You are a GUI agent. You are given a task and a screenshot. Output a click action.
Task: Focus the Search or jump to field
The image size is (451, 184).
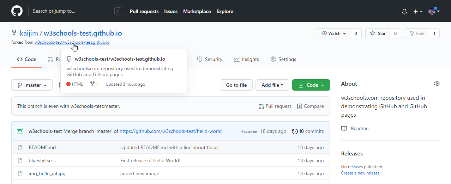[76, 11]
